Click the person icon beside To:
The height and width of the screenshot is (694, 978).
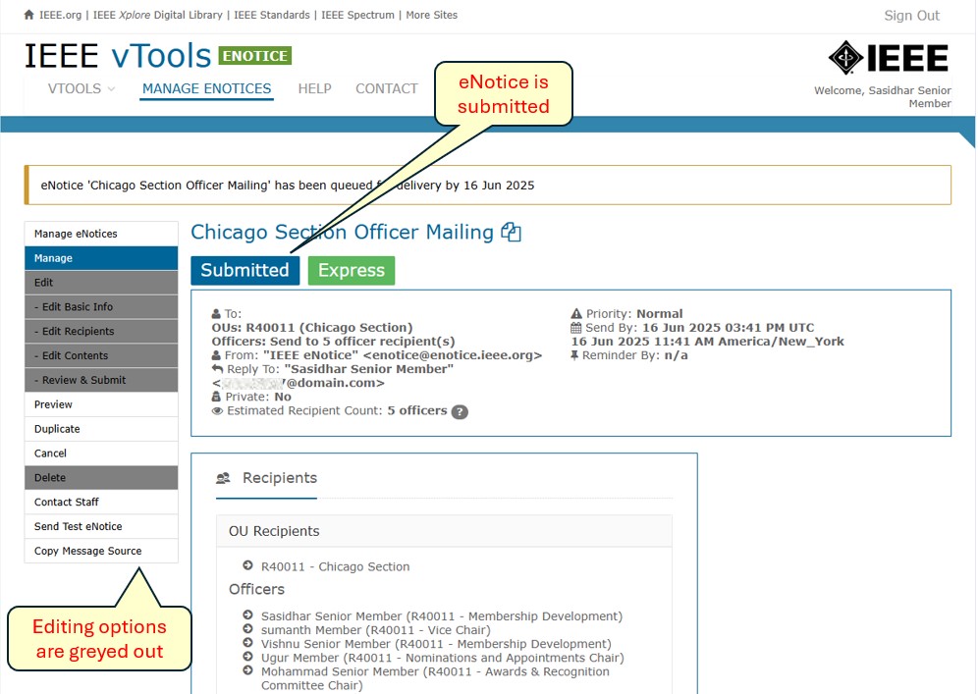pyautogui.click(x=216, y=314)
